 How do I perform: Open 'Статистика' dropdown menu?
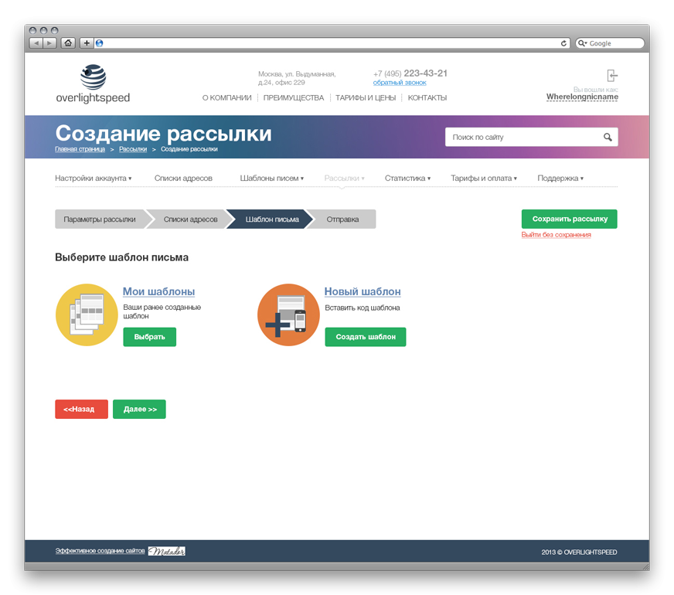pyautogui.click(x=407, y=178)
